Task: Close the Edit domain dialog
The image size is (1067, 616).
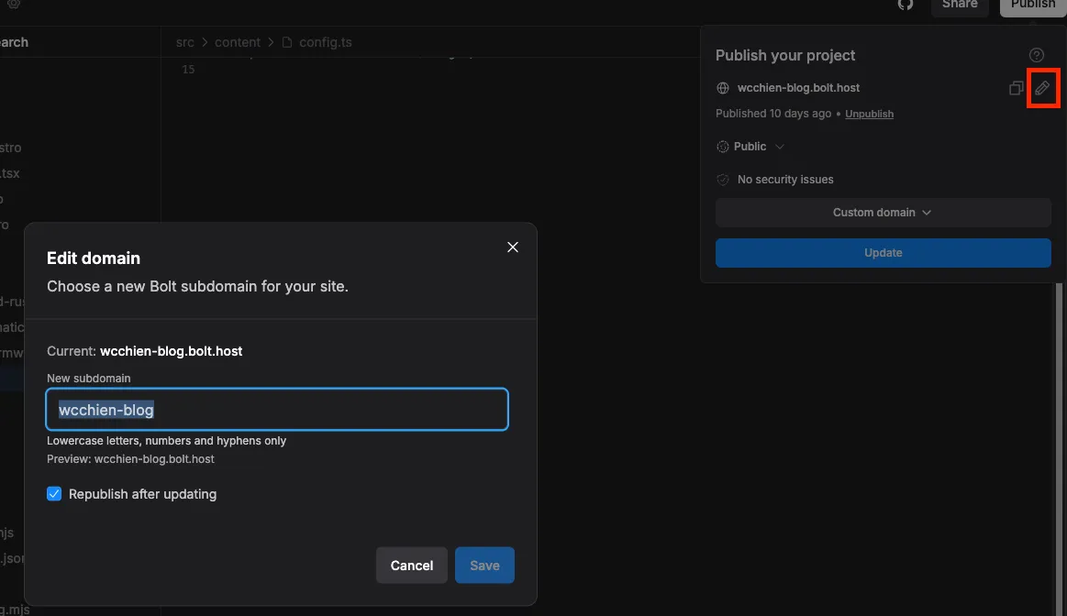Action: pos(513,247)
